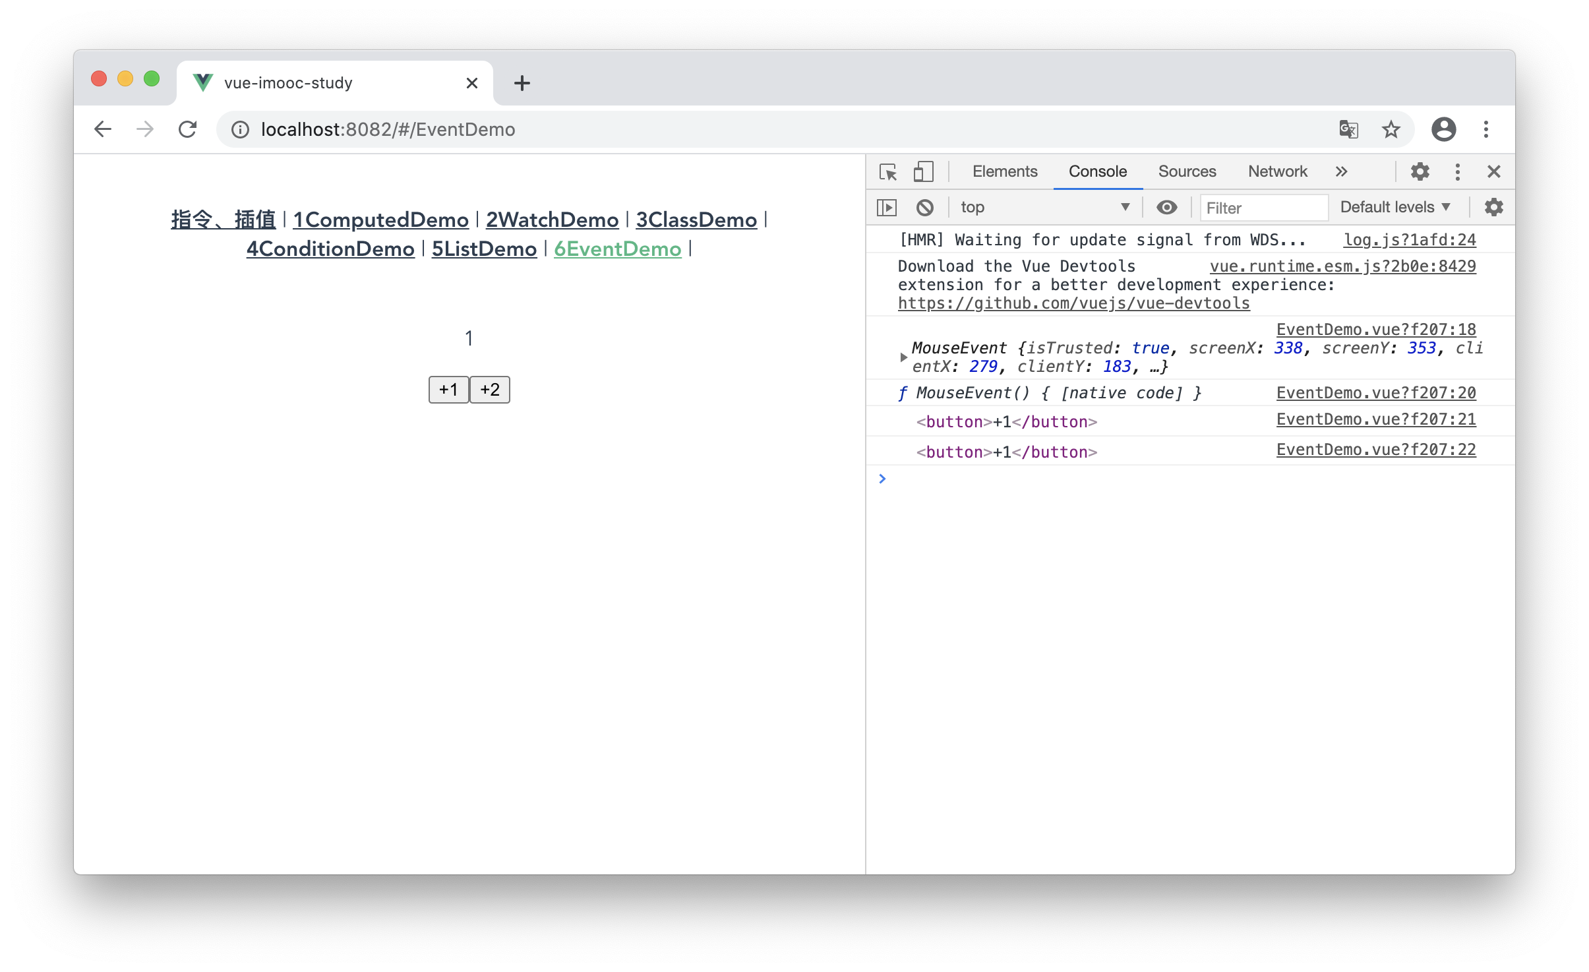This screenshot has height=972, width=1589.
Task: Switch to the Sources tab
Action: tap(1187, 172)
